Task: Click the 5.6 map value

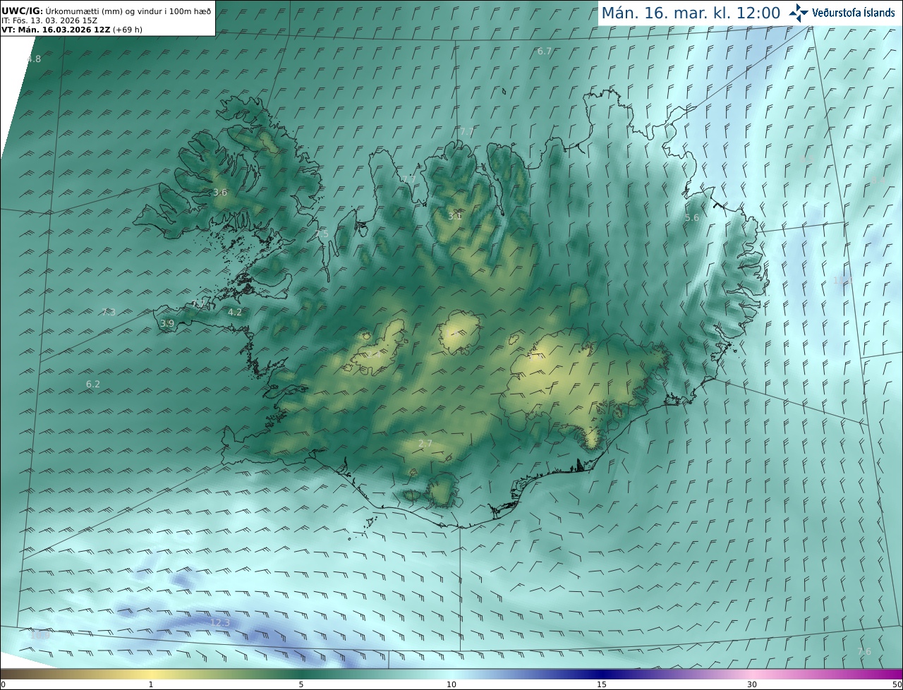Action: click(692, 218)
